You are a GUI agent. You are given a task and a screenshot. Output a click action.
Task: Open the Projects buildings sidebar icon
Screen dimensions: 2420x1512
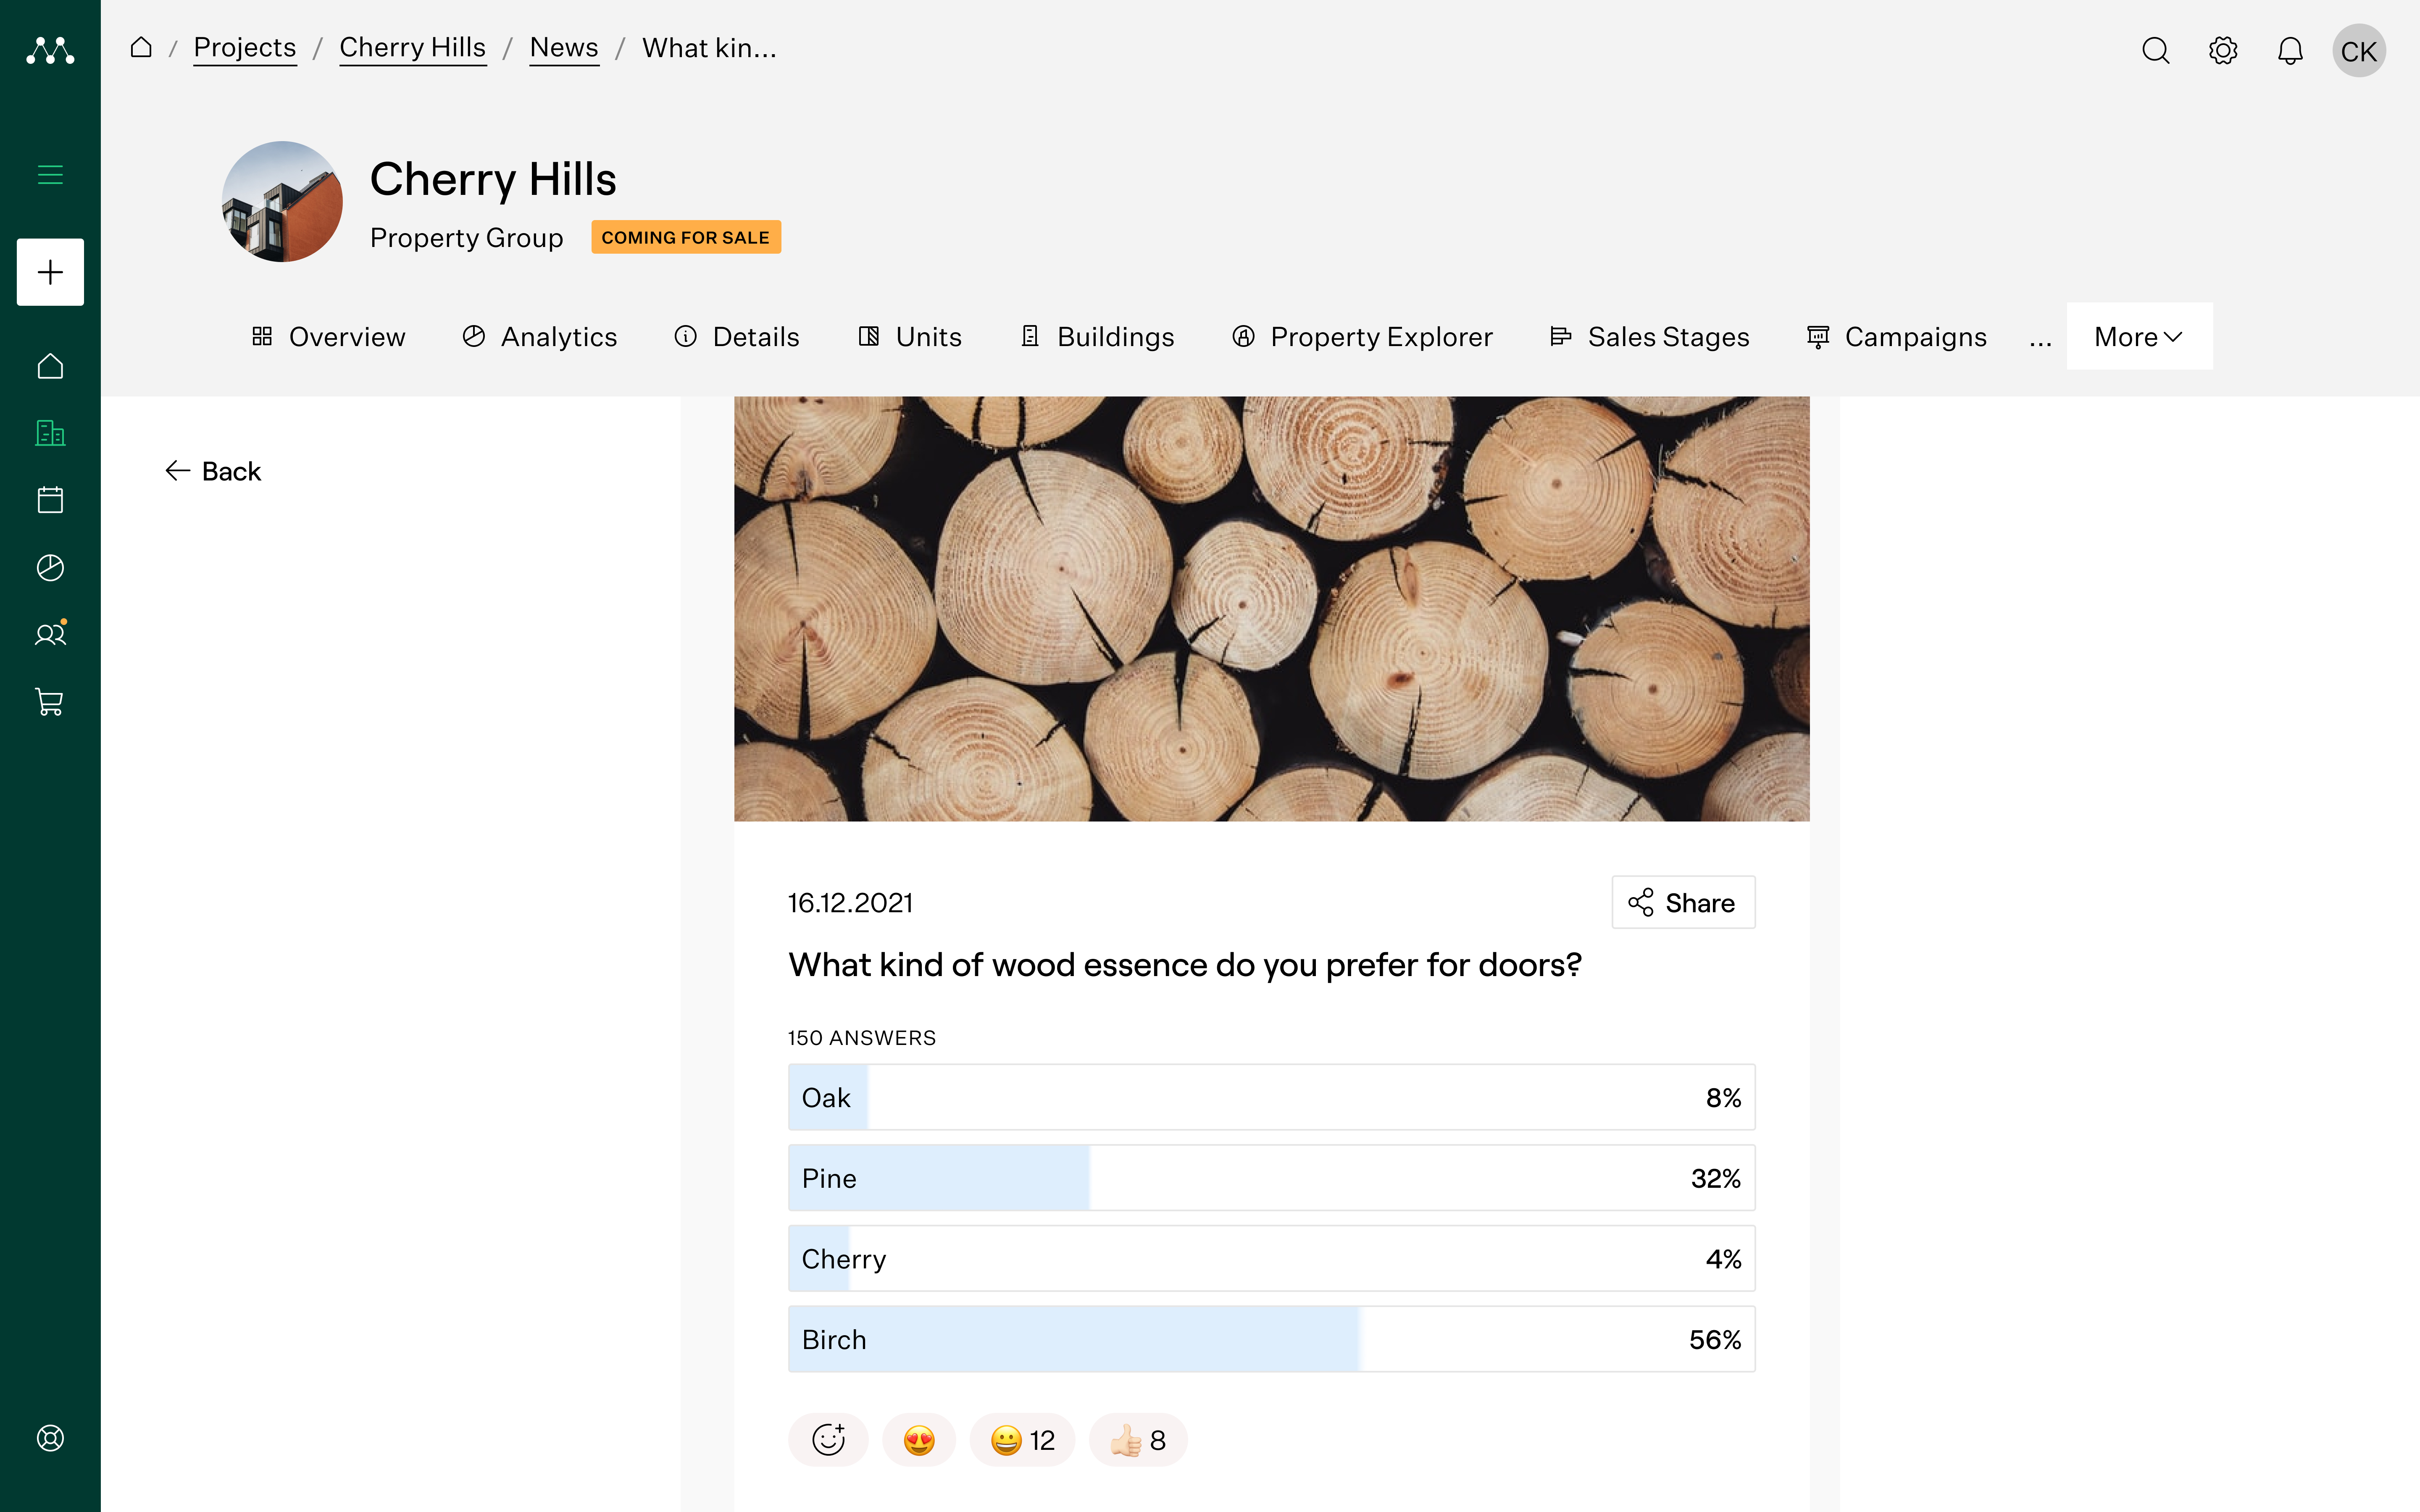click(50, 433)
